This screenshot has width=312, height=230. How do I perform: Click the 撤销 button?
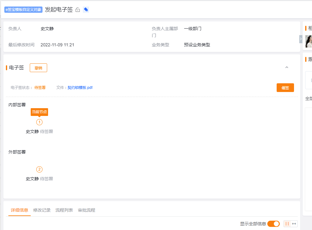38,68
